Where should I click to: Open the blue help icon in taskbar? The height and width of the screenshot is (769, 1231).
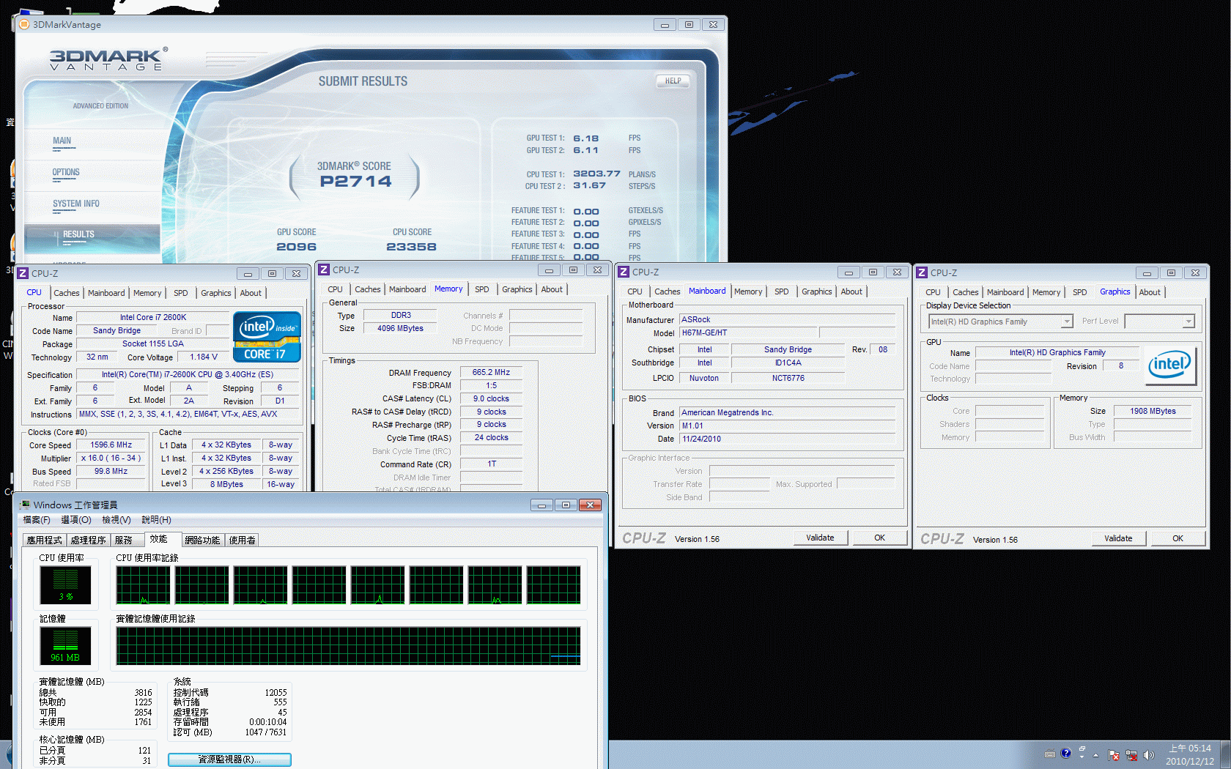pos(1065,753)
